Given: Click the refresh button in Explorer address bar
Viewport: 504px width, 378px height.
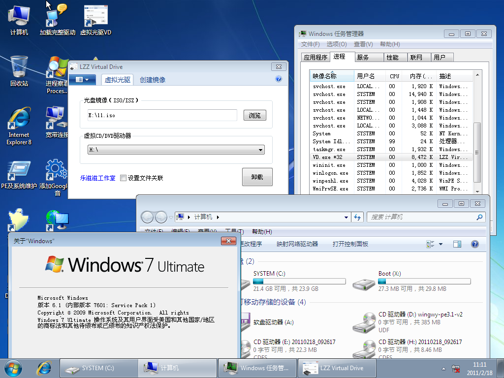Looking at the screenshot, I should tap(357, 217).
